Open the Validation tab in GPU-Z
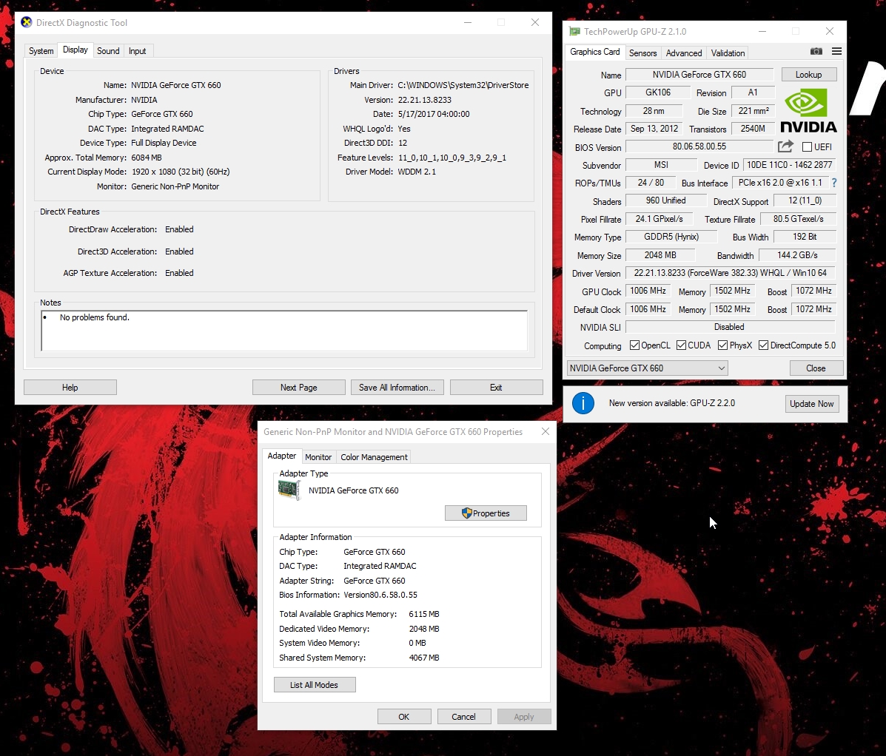The image size is (886, 756). point(728,53)
